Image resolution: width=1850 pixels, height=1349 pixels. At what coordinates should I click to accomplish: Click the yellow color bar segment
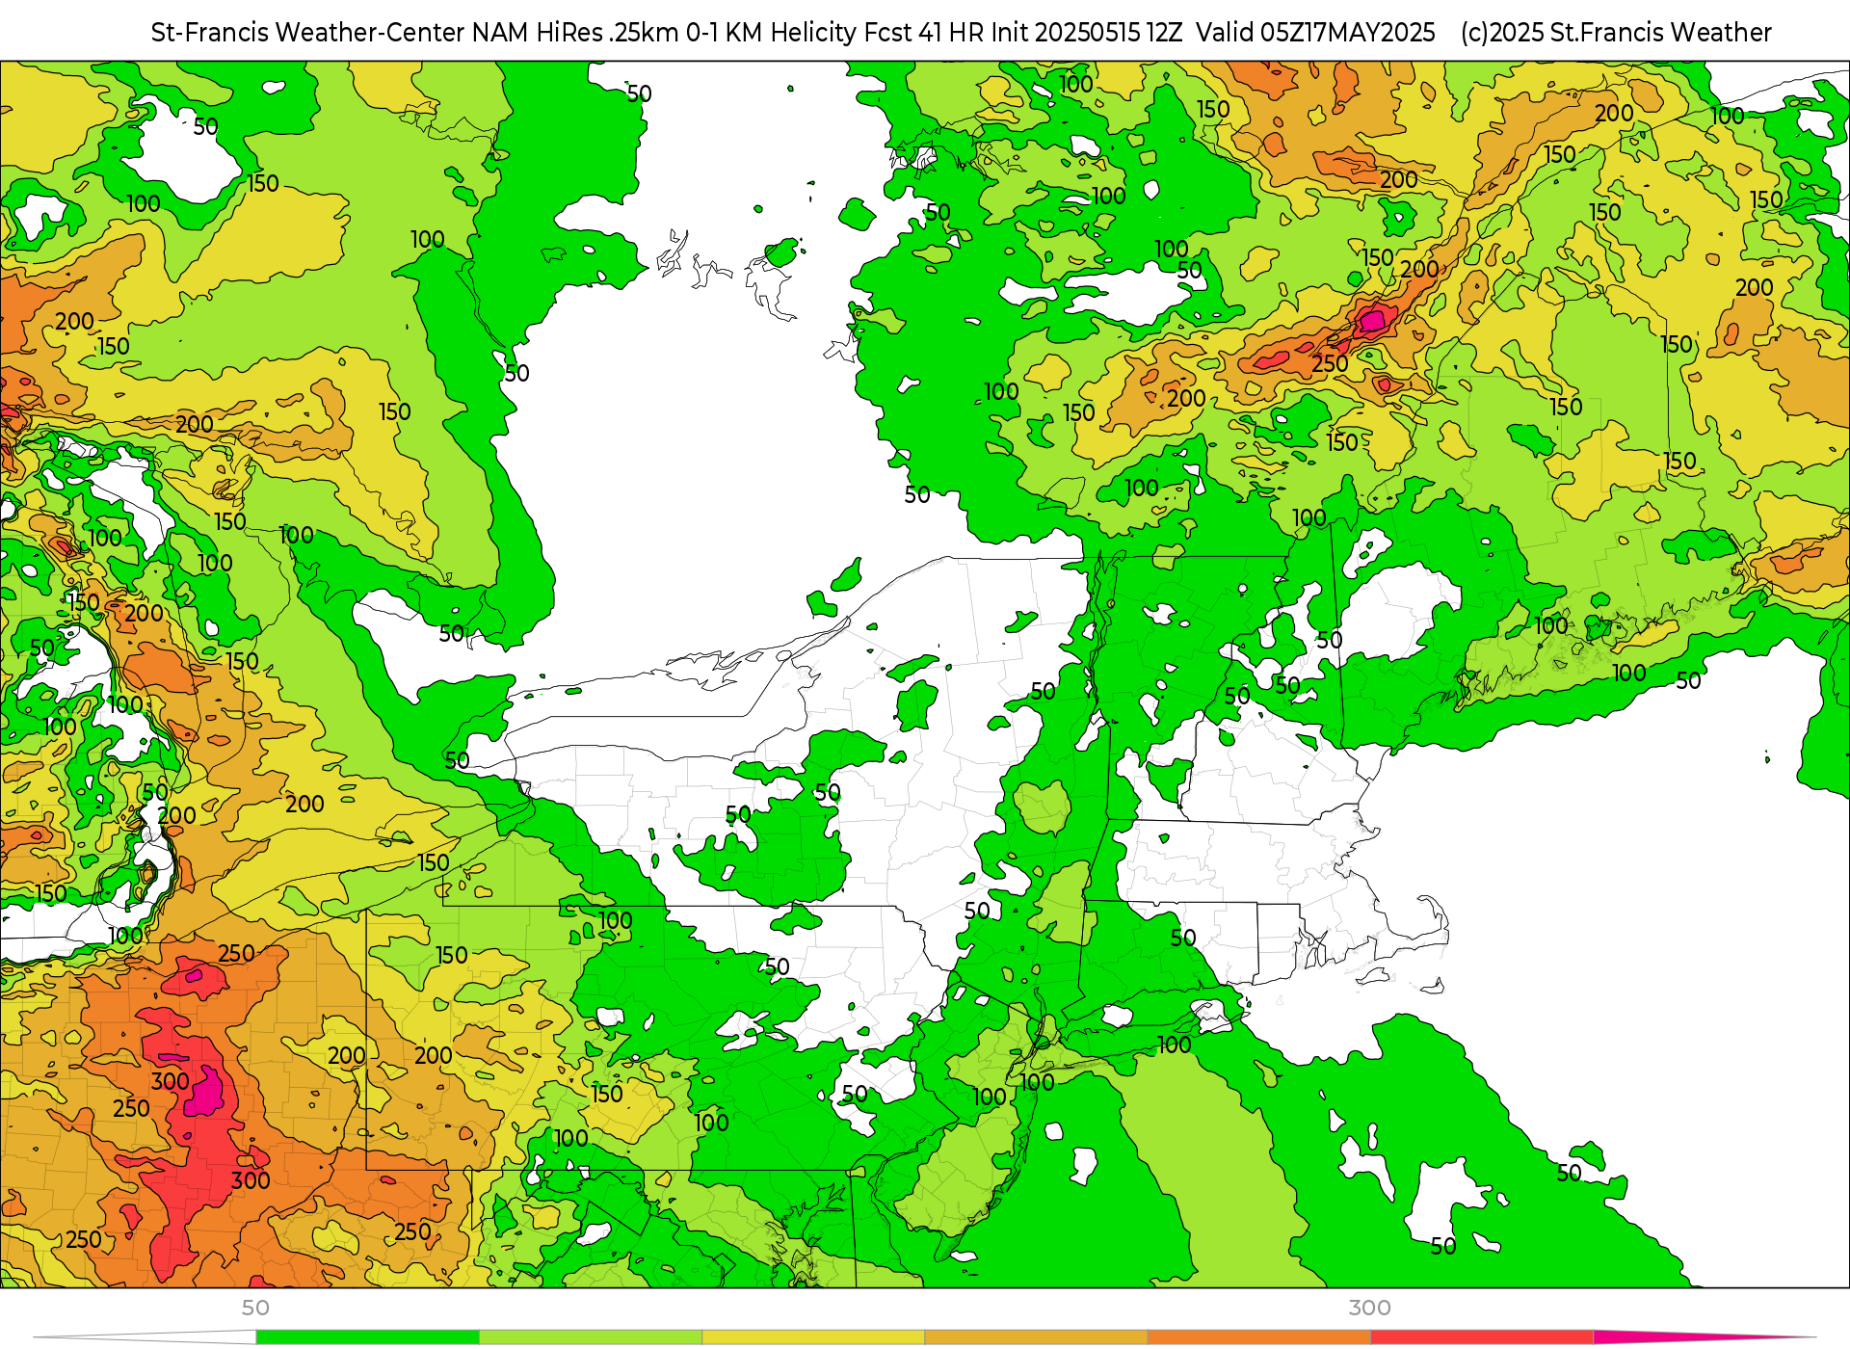(813, 1337)
